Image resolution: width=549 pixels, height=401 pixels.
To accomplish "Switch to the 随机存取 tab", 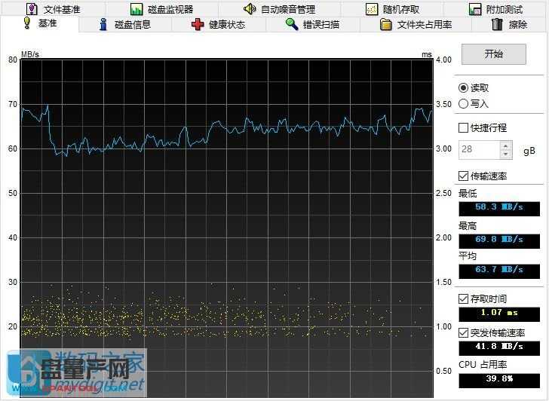I will click(x=392, y=9).
